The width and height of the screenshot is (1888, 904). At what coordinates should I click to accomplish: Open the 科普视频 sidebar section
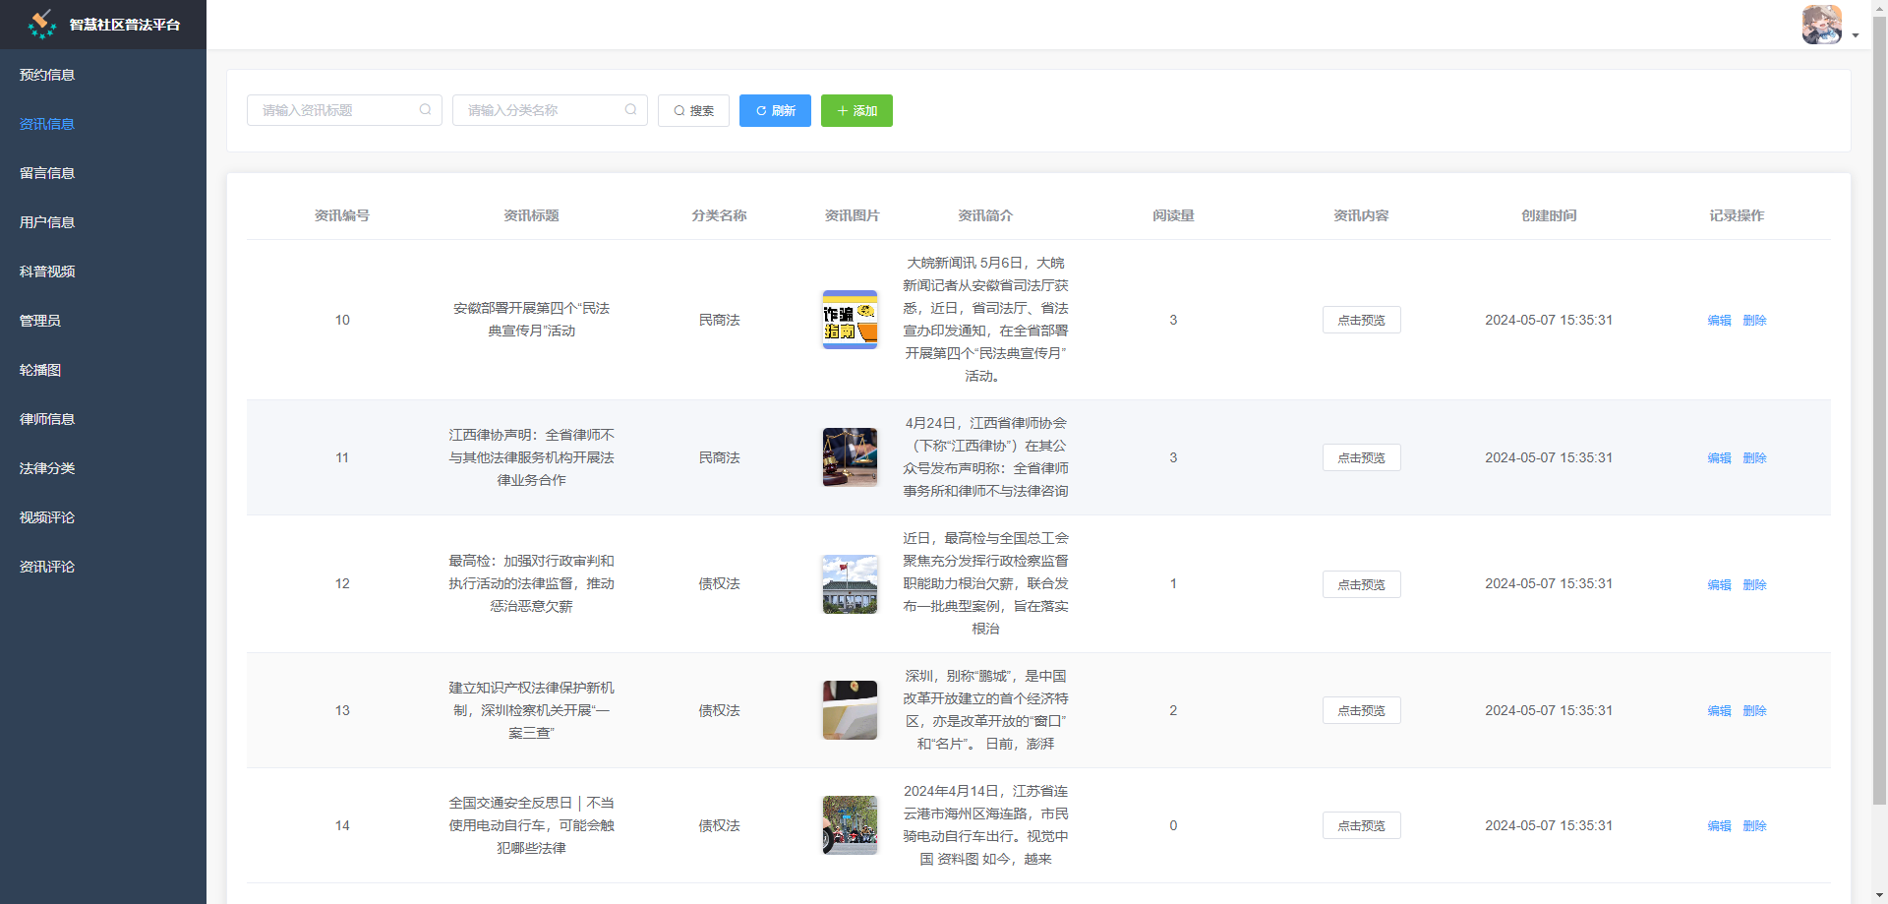tap(46, 271)
